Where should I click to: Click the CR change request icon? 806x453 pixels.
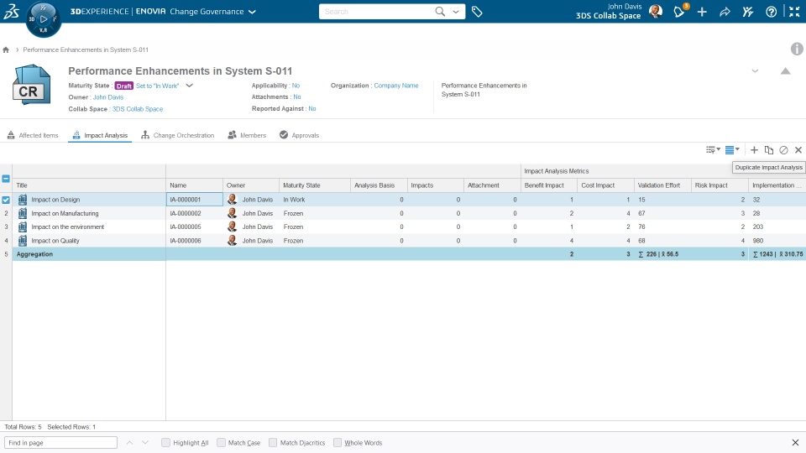(x=31, y=85)
